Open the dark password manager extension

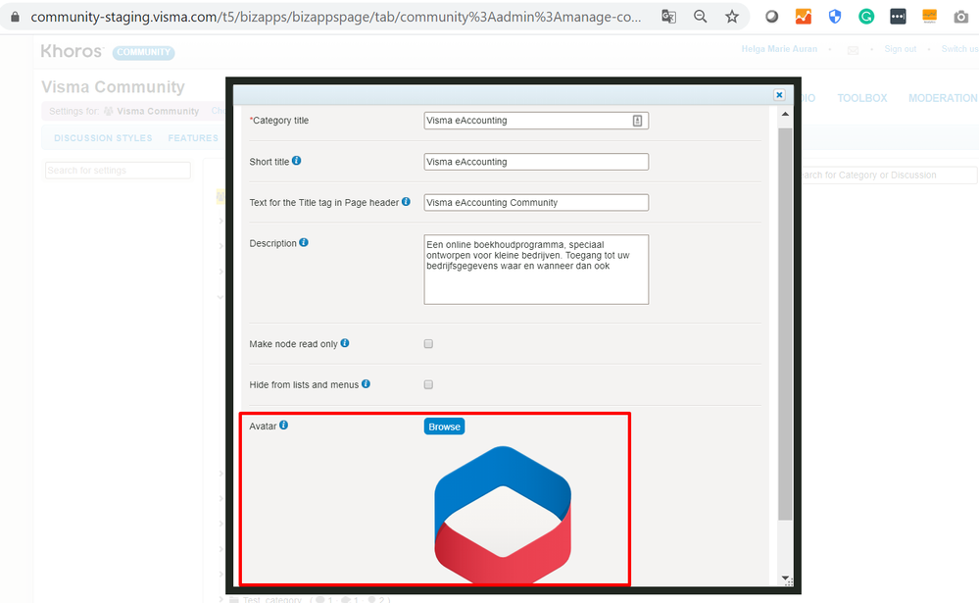[898, 17]
